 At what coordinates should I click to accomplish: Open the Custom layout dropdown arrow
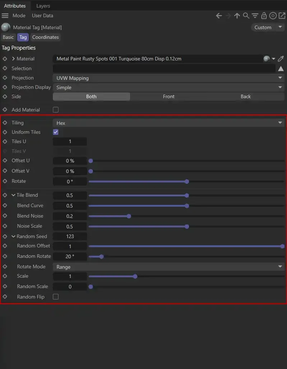(x=280, y=27)
